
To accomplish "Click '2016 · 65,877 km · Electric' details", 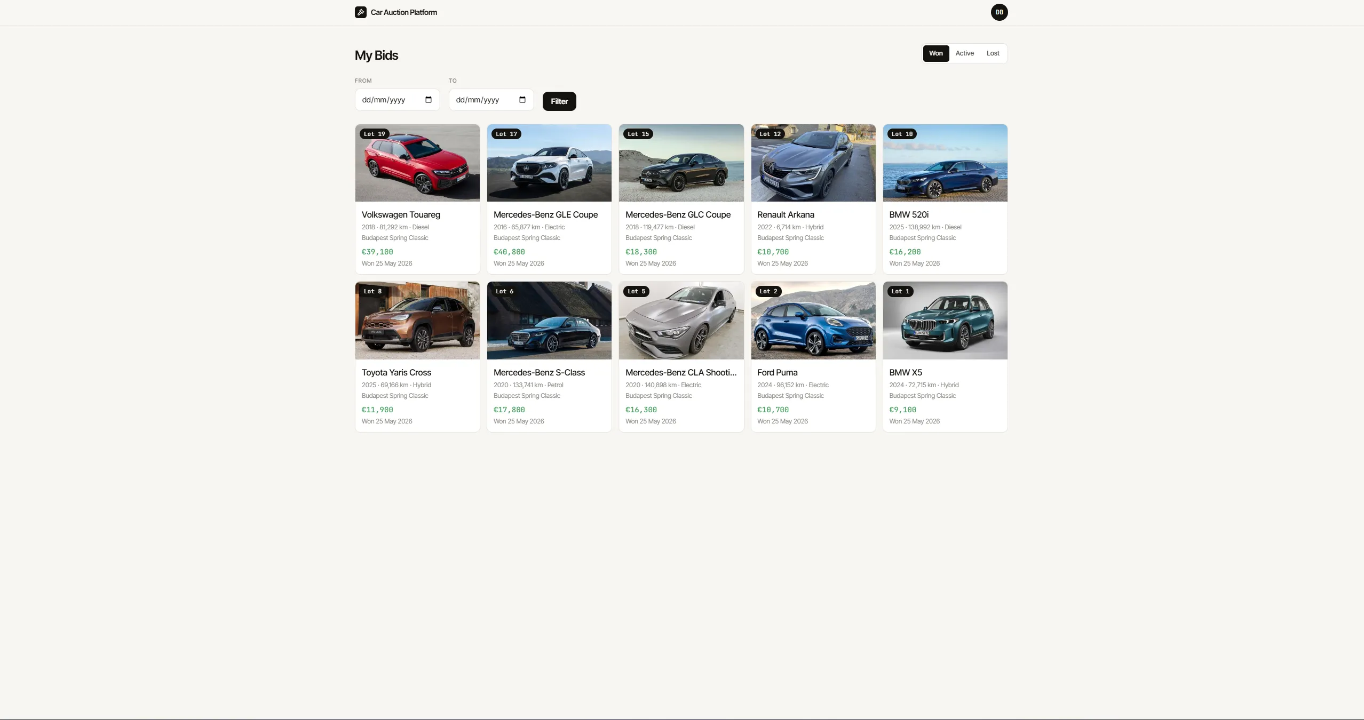I will (x=529, y=227).
